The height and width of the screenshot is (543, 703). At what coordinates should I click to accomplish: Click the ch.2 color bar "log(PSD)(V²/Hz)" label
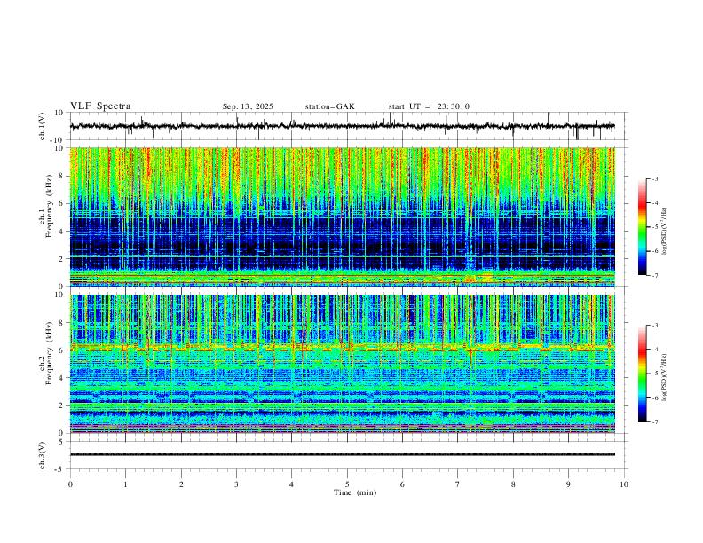665,377
